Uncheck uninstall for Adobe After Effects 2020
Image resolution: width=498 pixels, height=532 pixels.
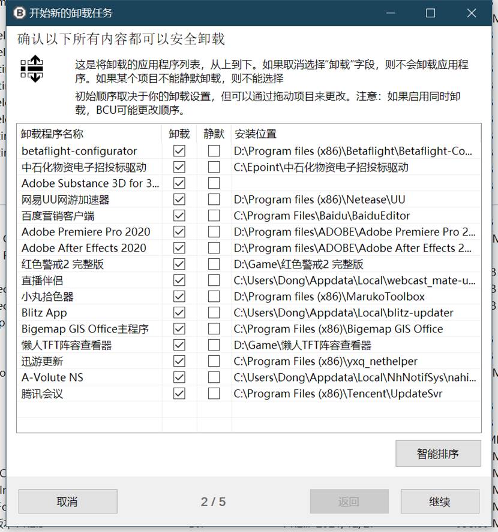click(179, 248)
